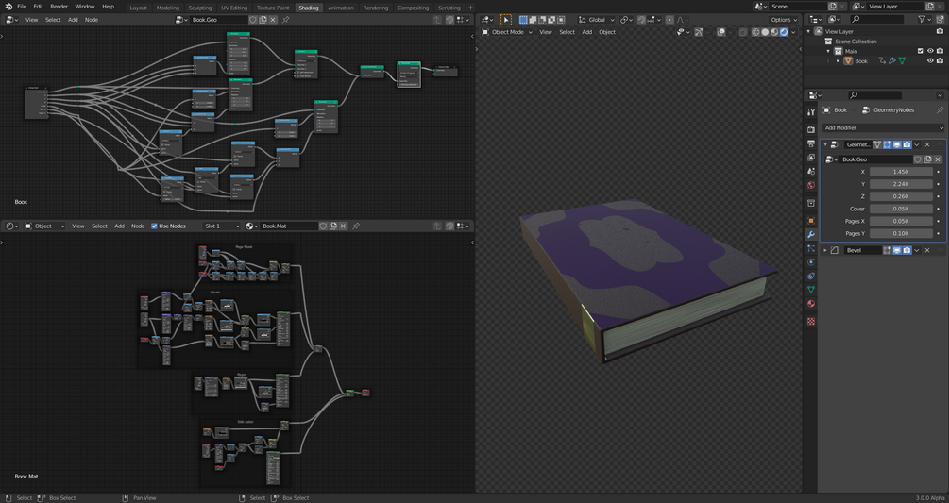Open the World properties tab

811,186
